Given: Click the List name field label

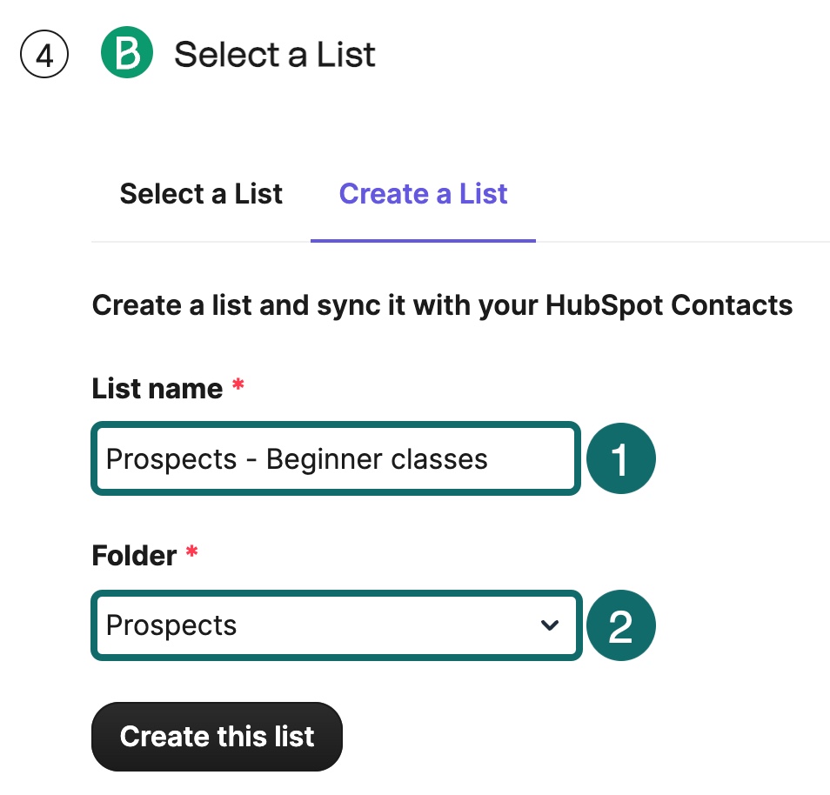Looking at the screenshot, I should point(157,388).
